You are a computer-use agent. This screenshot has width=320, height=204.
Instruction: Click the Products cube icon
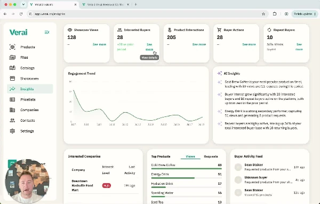pyautogui.click(x=12, y=47)
